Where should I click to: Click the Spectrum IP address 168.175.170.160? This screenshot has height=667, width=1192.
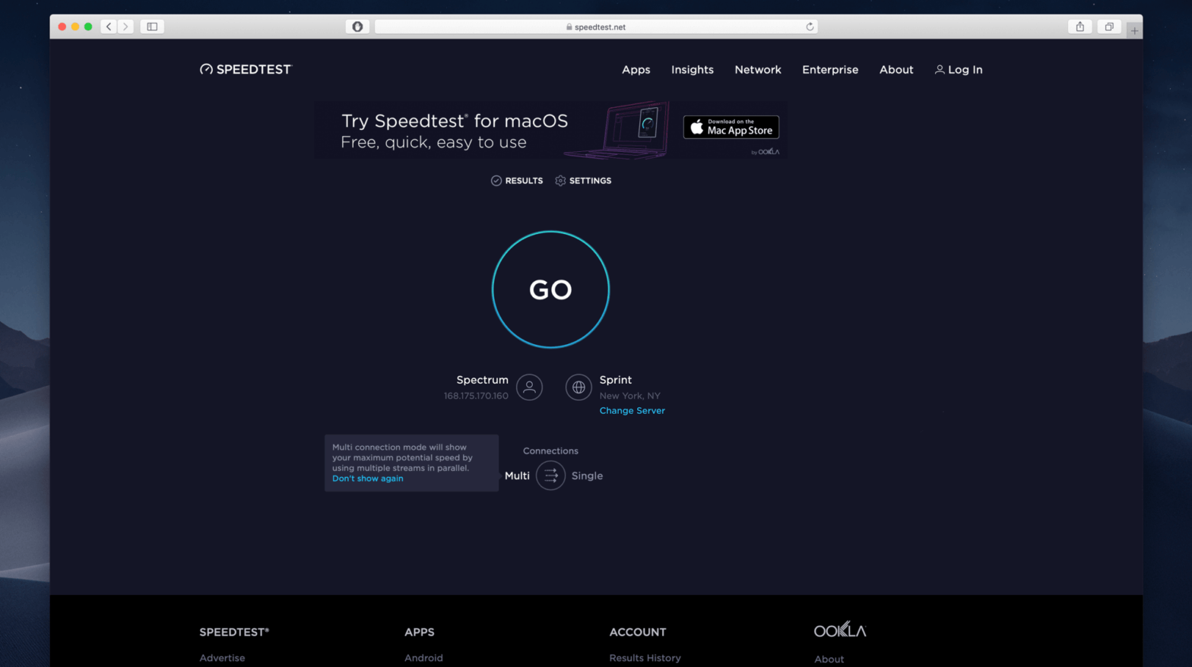[476, 396]
